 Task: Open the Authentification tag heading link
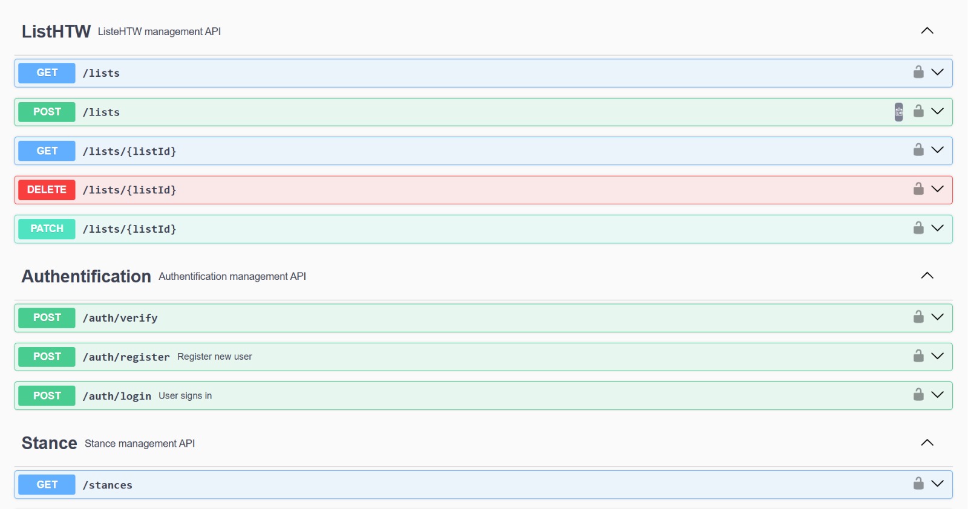87,276
